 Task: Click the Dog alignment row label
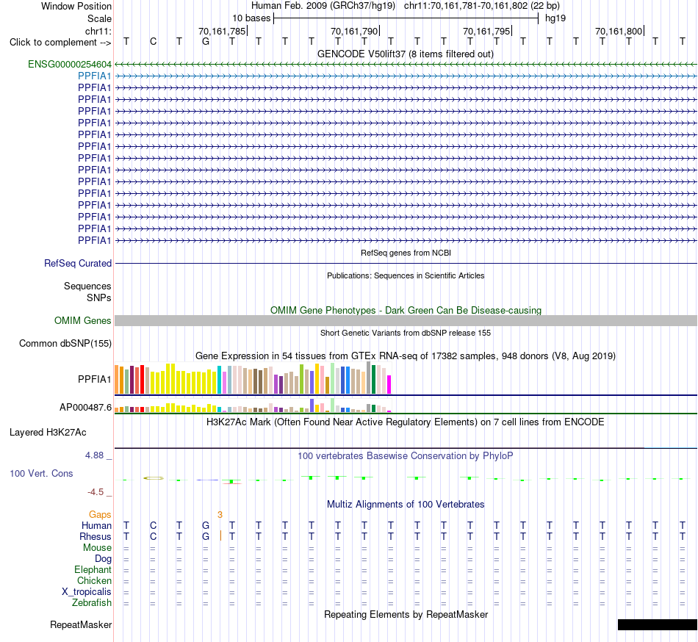[103, 559]
